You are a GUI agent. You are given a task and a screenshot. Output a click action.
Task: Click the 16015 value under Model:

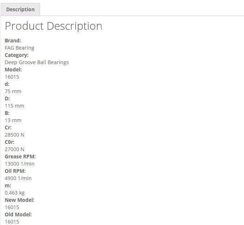click(12, 77)
